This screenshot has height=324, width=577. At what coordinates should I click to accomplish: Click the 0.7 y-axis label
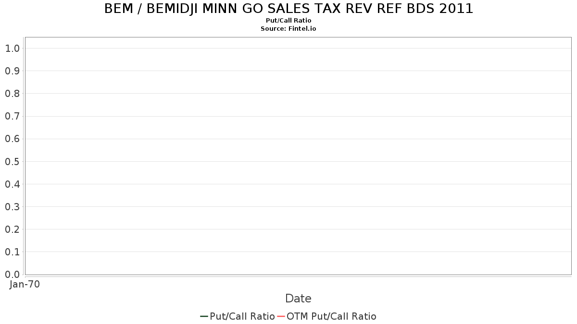point(12,116)
